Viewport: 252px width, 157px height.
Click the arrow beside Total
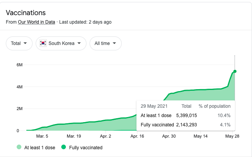[26, 43]
